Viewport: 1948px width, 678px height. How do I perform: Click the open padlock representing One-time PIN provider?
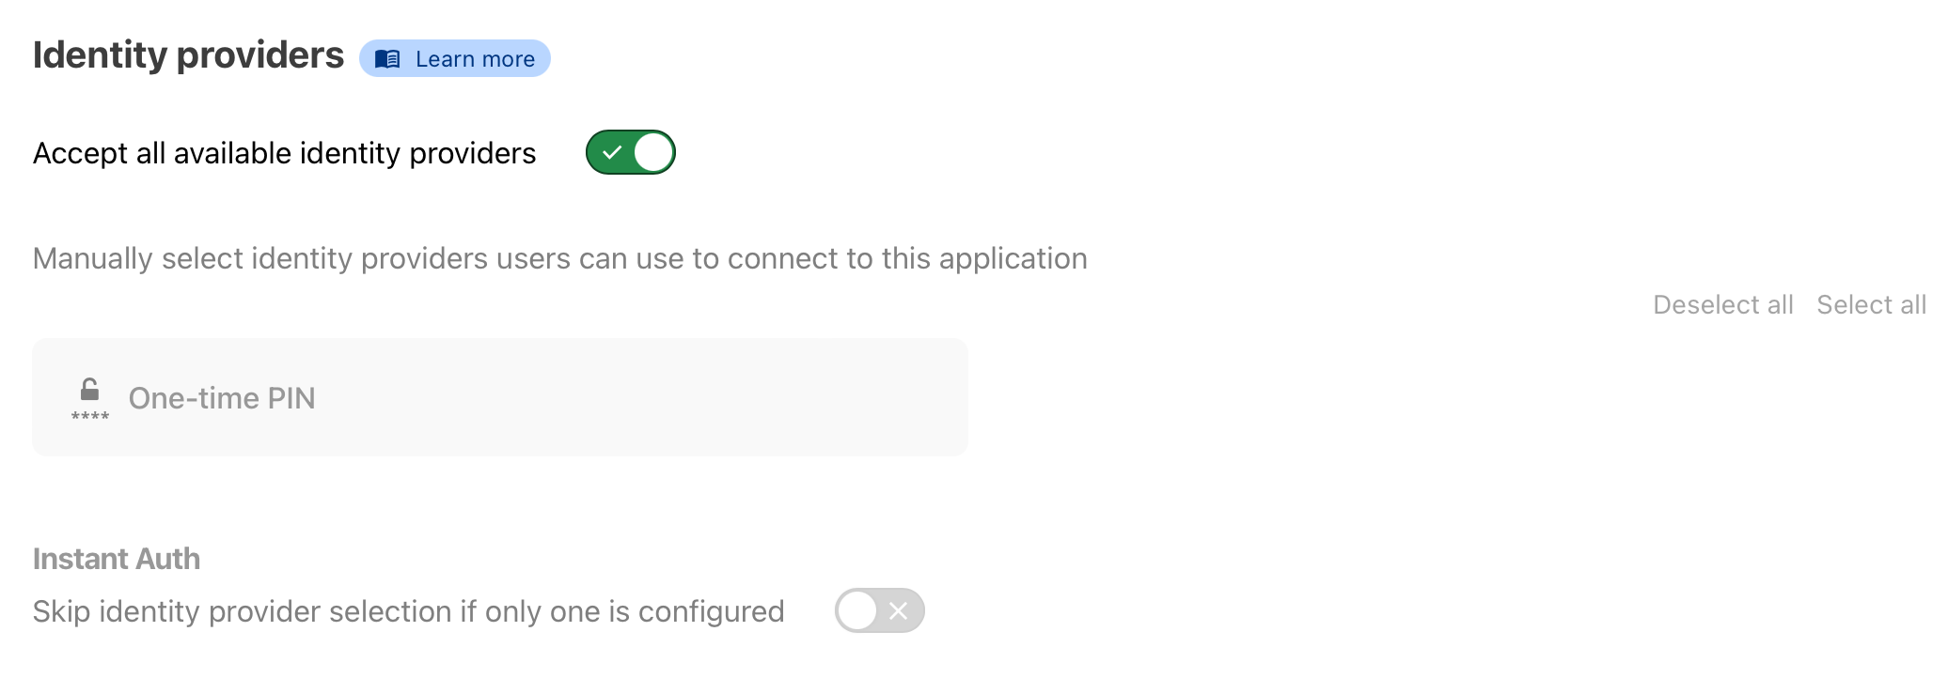pos(89,388)
